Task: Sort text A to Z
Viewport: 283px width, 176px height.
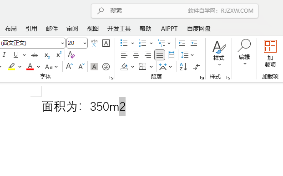Action: point(183,67)
